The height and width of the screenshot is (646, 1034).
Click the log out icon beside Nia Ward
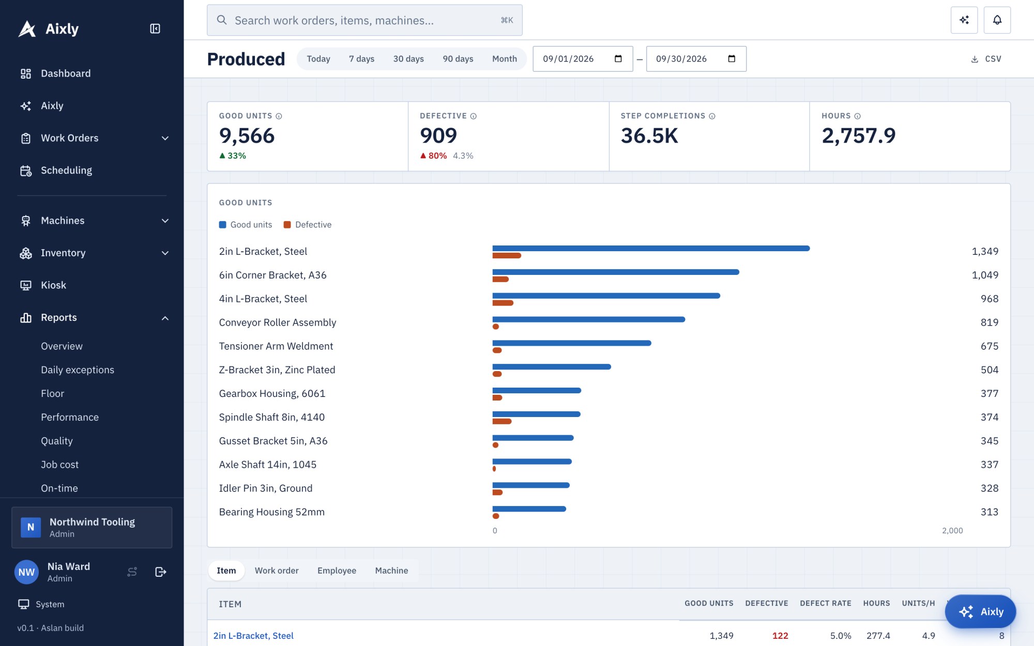[160, 572]
